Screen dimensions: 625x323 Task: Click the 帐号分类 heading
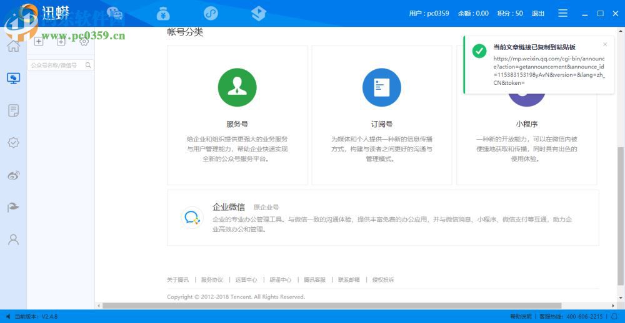[x=185, y=32]
